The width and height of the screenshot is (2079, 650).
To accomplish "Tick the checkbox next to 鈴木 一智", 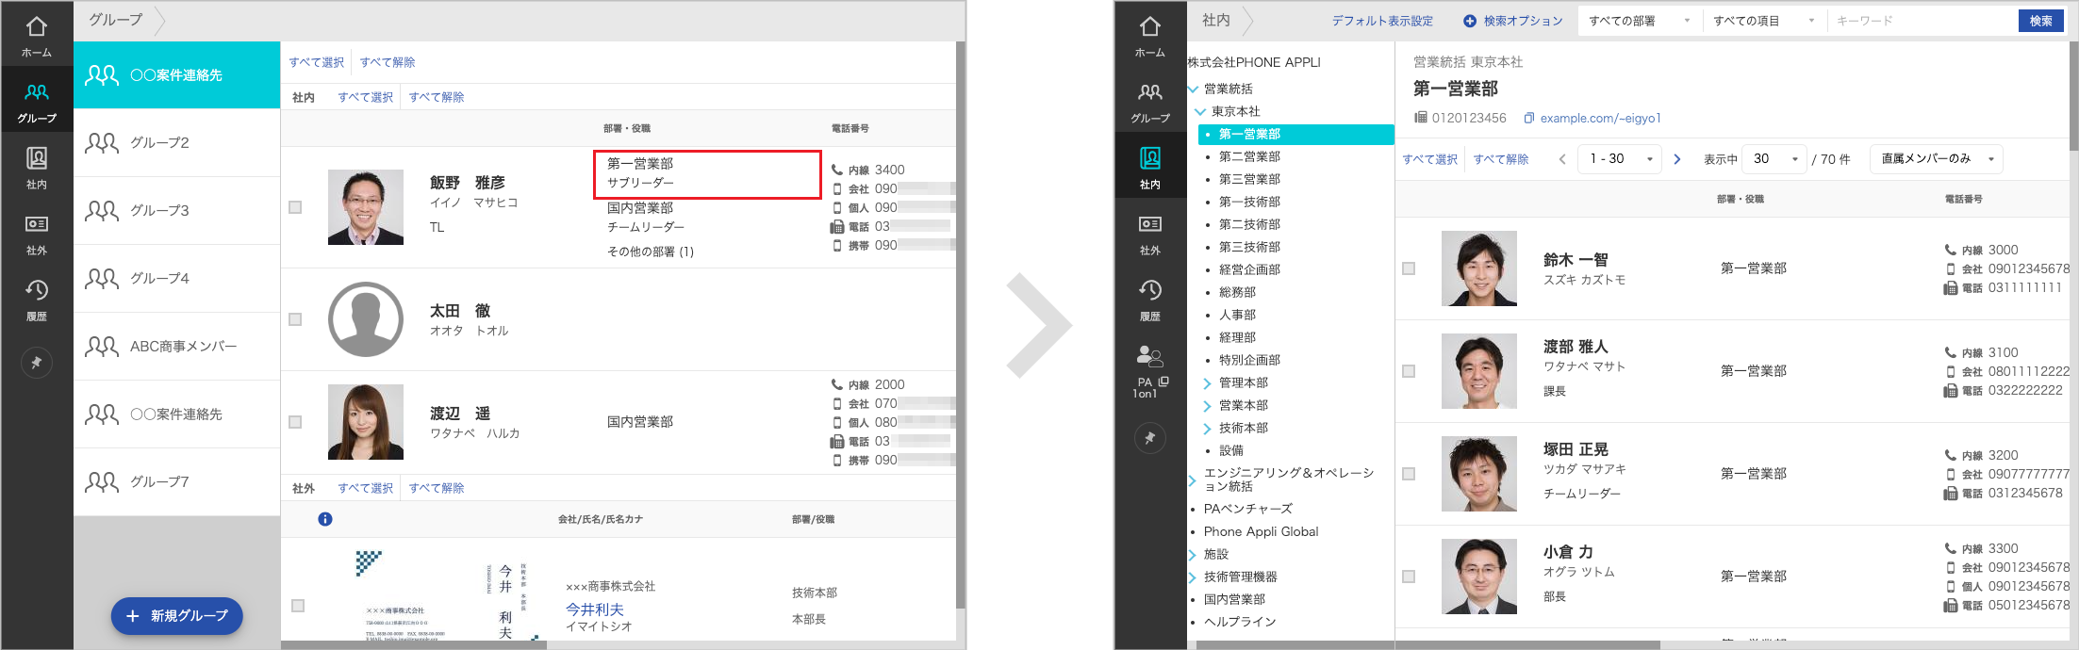I will point(1409,268).
